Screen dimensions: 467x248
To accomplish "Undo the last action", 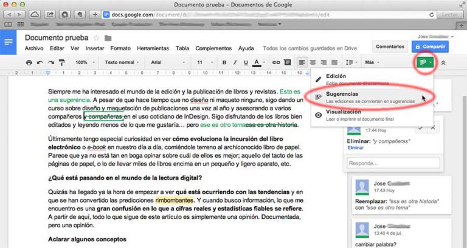I will click(x=40, y=62).
